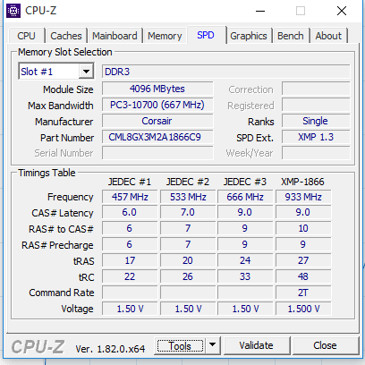Click the Validate button
Screen dimensions: 365x365
click(257, 345)
